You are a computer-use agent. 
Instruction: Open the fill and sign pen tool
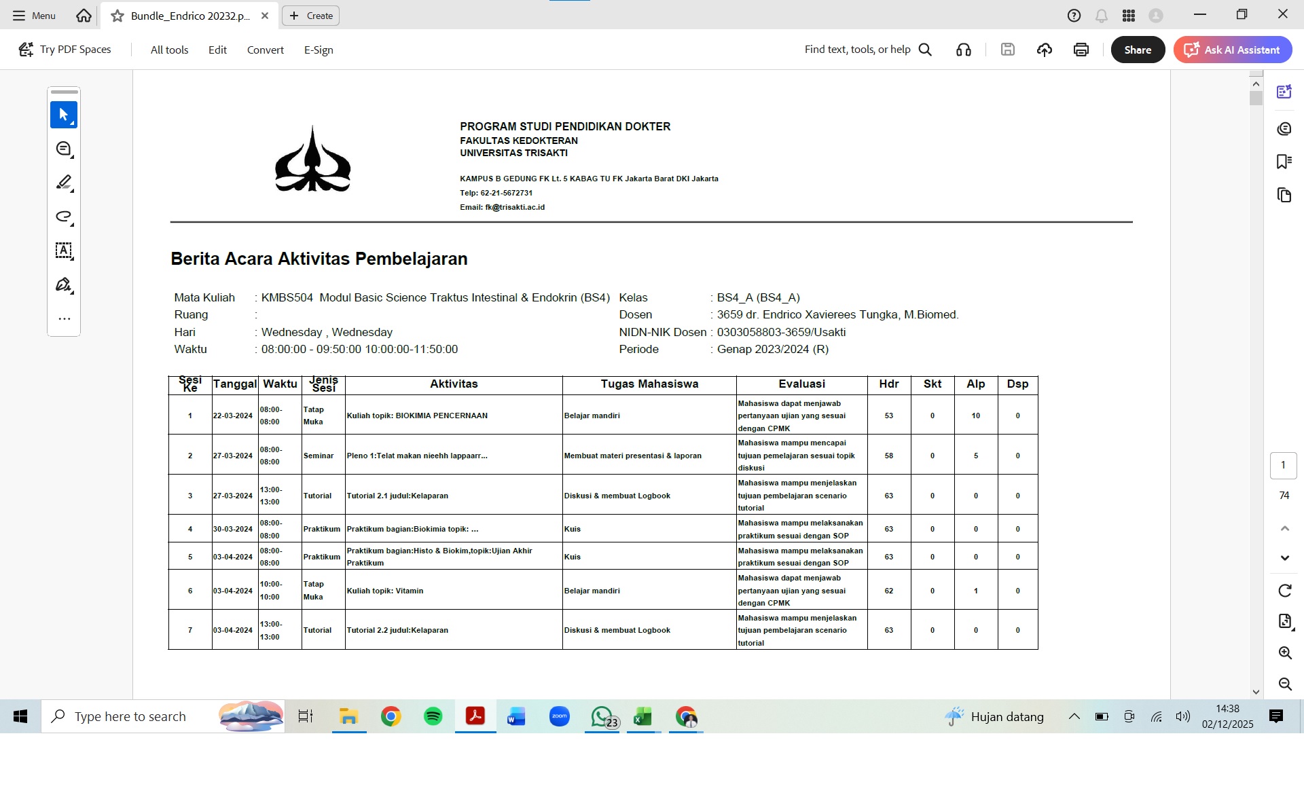pyautogui.click(x=64, y=284)
